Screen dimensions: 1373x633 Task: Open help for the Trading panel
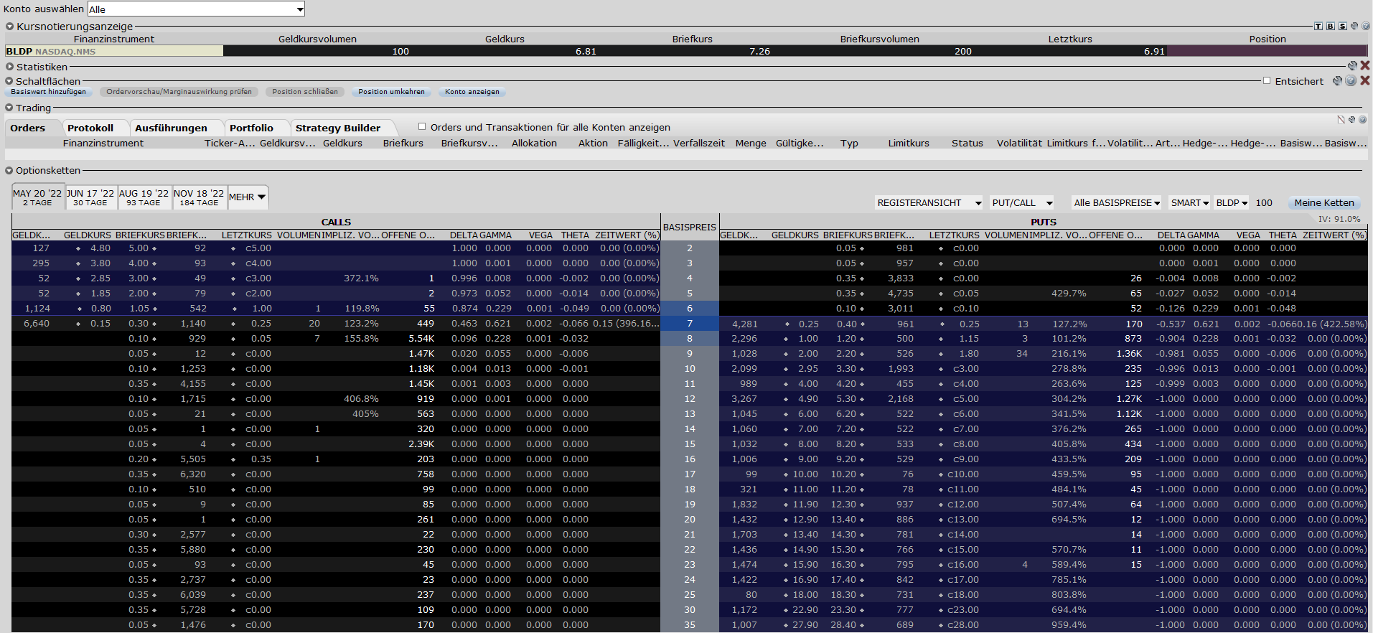click(x=1363, y=120)
